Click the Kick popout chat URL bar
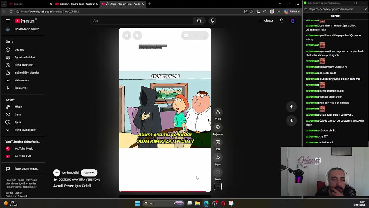Image resolution: width=369 pixels, height=208 pixels. 331,9
